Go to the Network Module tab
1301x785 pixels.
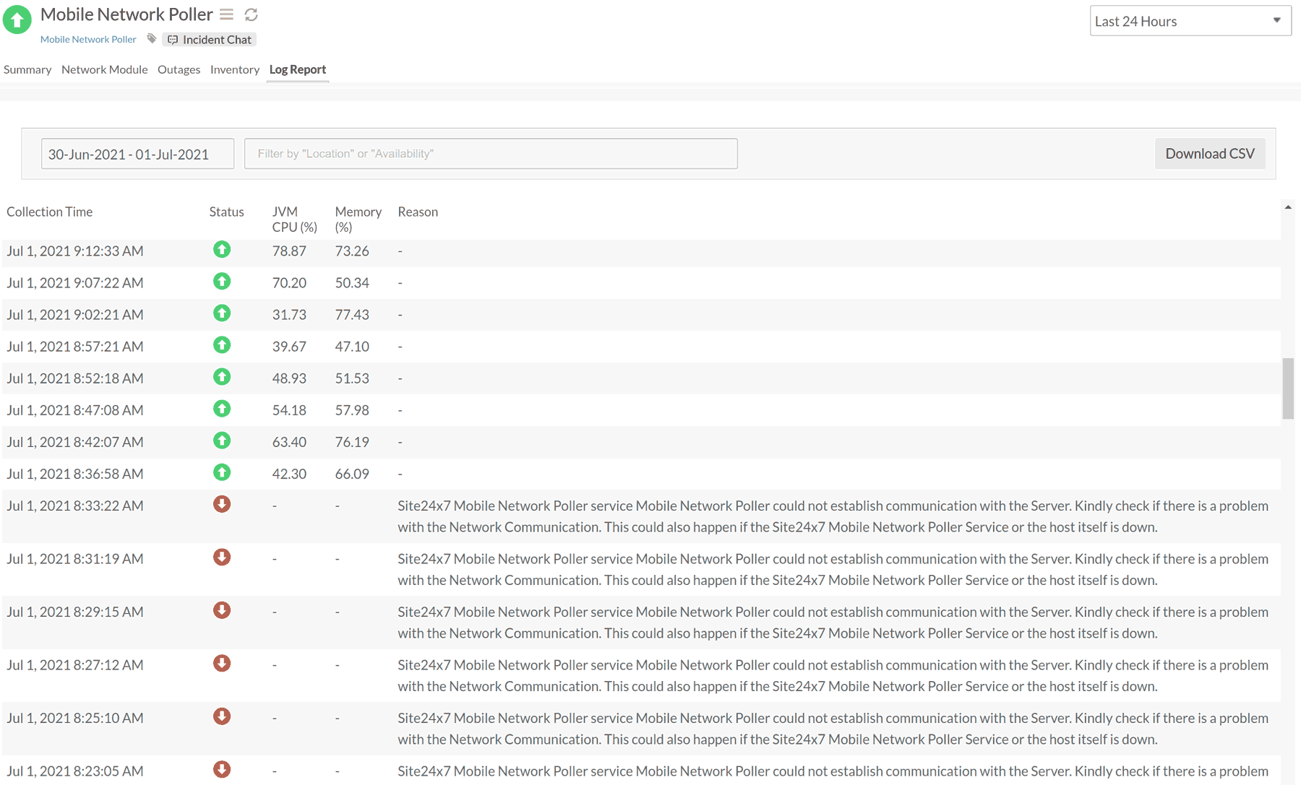click(x=104, y=69)
